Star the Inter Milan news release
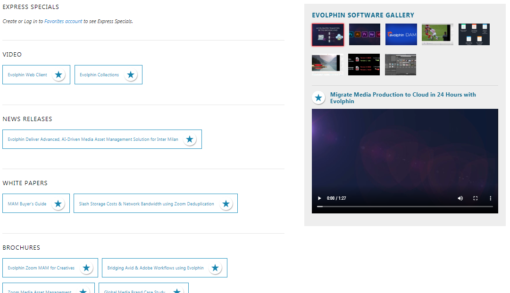The width and height of the screenshot is (510, 293). (190, 139)
